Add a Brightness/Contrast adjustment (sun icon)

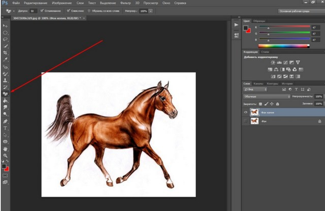[x=273, y=62]
